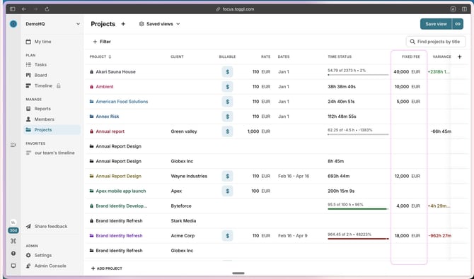
Task: Add a Filter
Action: [102, 42]
